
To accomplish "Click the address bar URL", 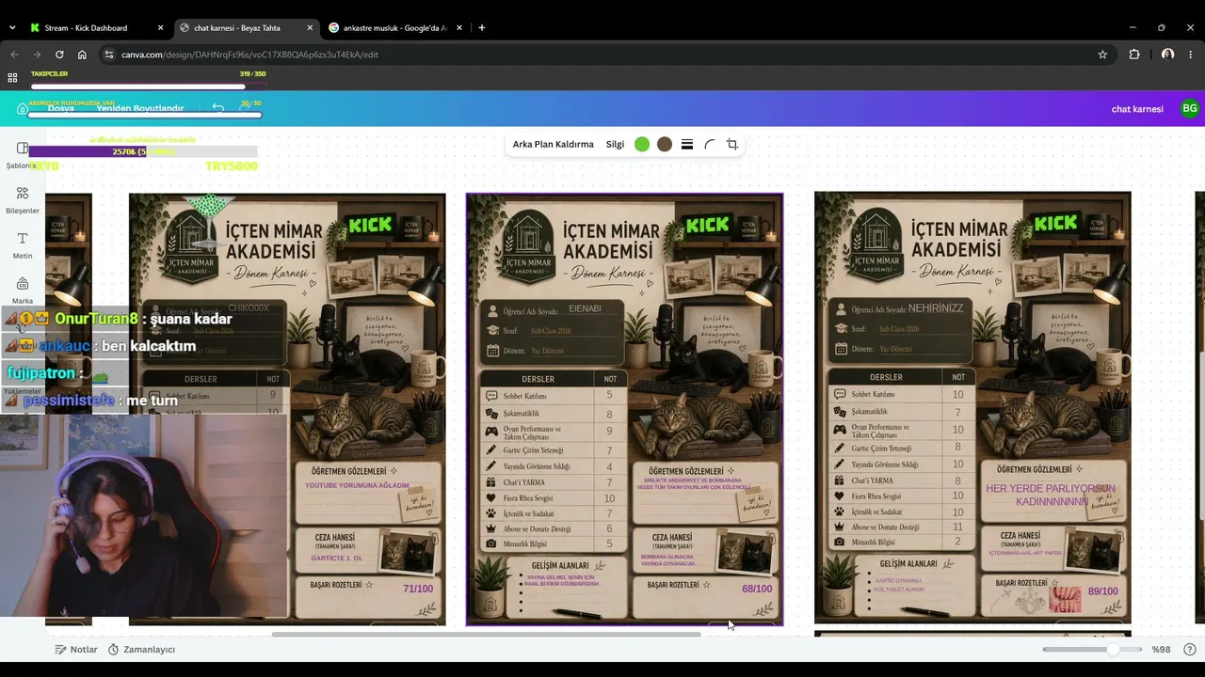I will 250,55.
